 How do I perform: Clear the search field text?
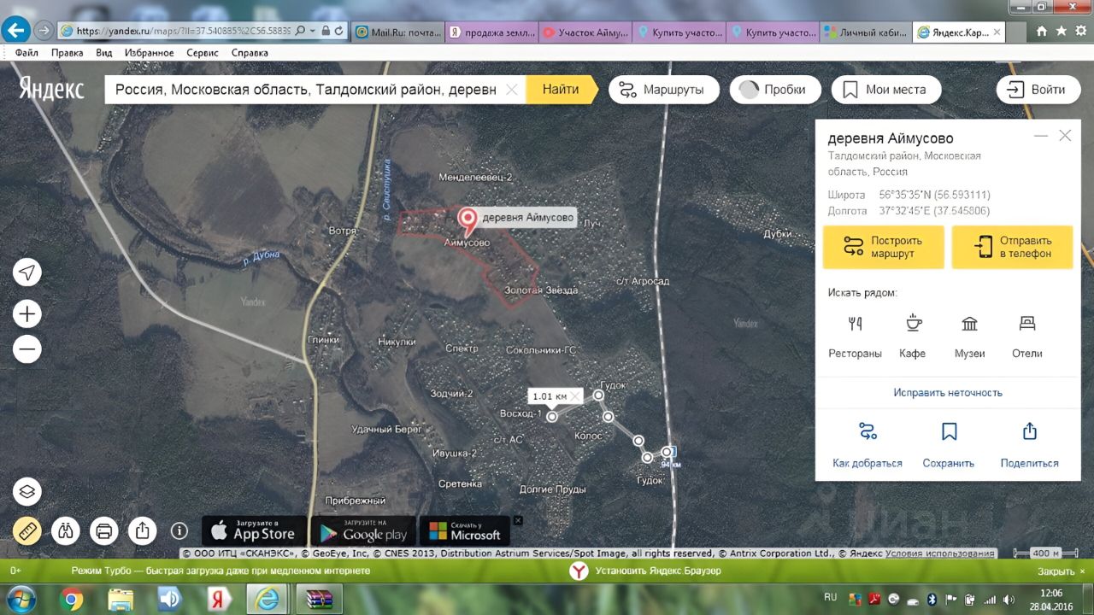[x=512, y=90]
